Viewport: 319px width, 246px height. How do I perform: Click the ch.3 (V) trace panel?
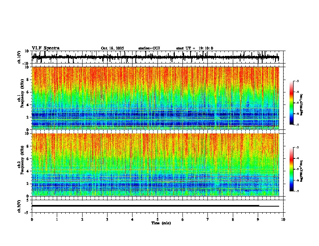pos(157,206)
